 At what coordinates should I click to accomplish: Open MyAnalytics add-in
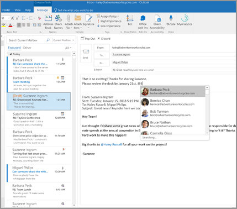pos(185,20)
